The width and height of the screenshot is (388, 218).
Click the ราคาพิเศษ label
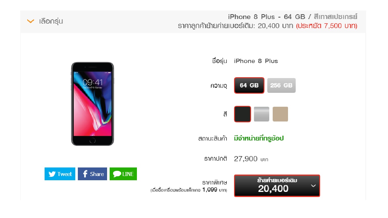click(x=214, y=182)
